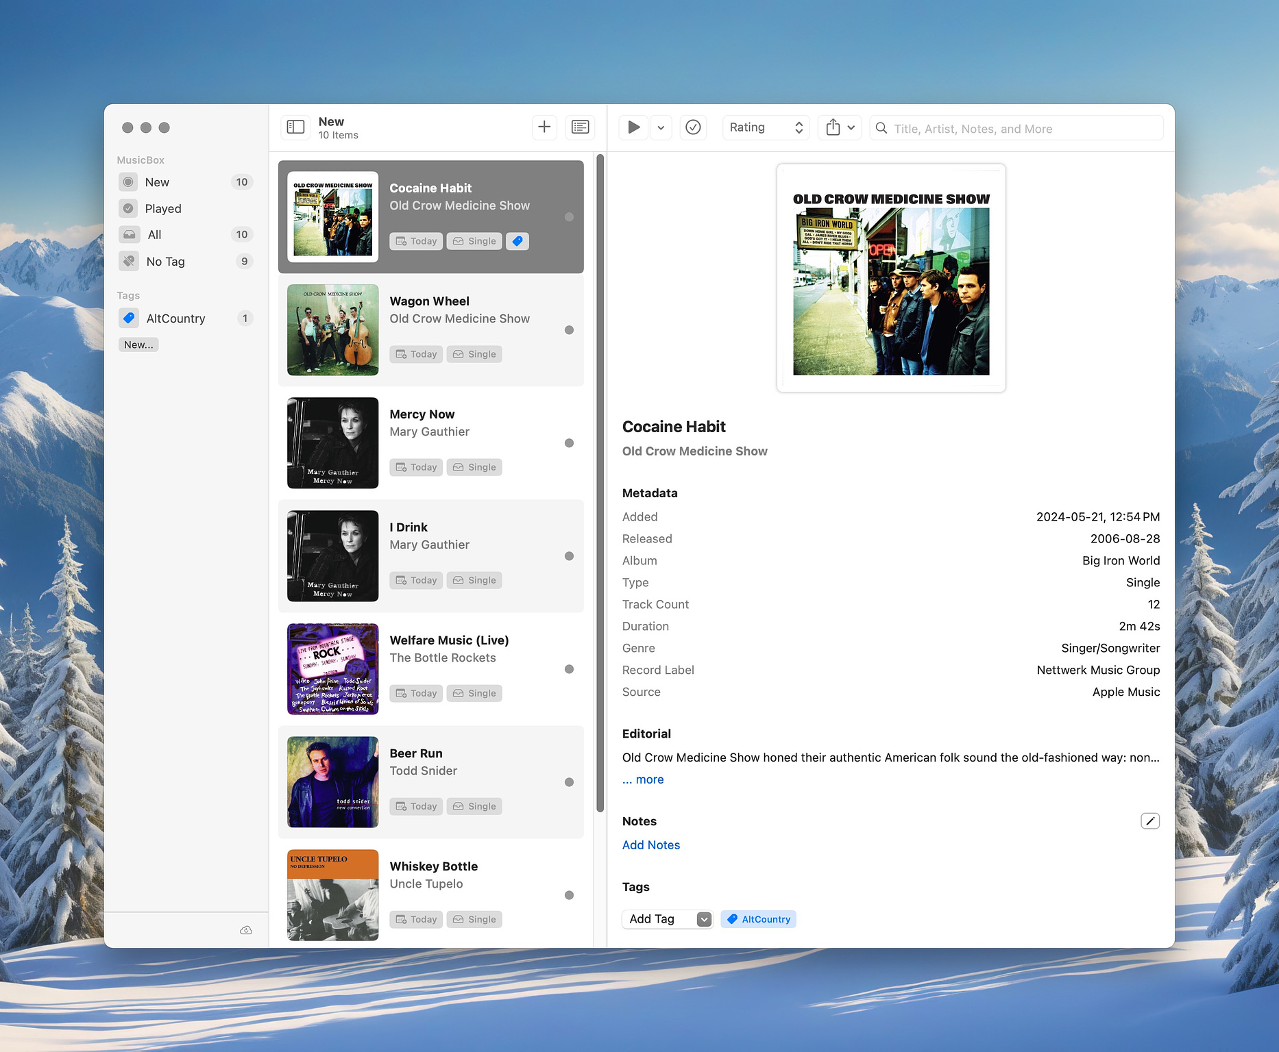Click the Share icon

(x=833, y=127)
